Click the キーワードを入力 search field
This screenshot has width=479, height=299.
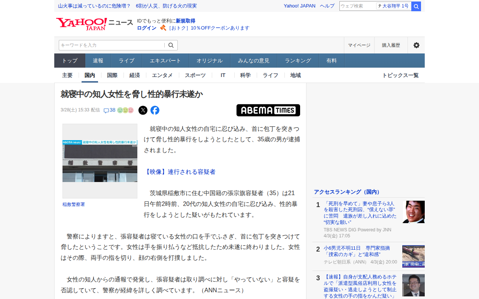click(112, 45)
